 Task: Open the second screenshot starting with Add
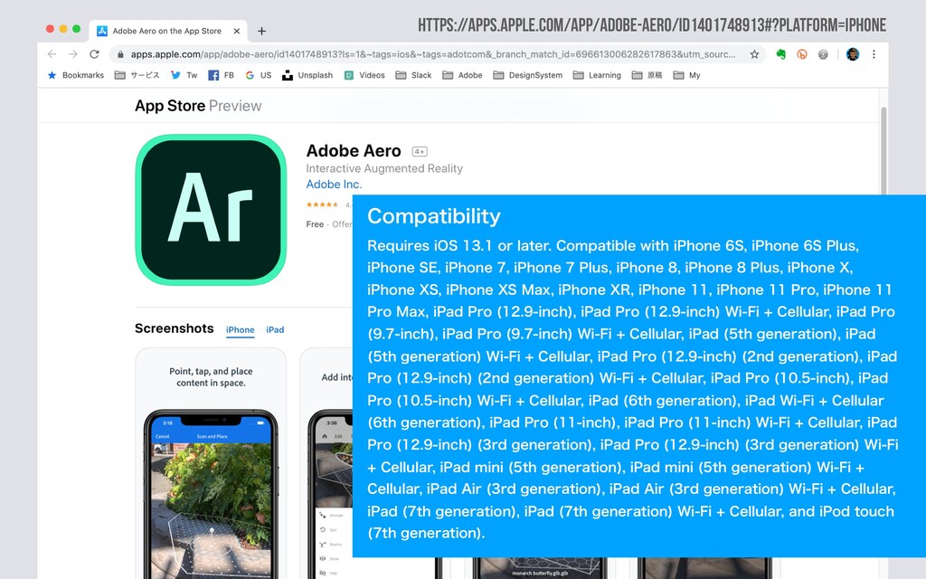[326, 463]
